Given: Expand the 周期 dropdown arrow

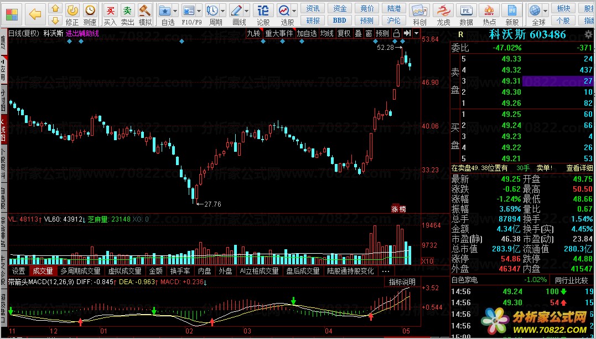Looking at the screenshot, I should pyautogui.click(x=223, y=11).
